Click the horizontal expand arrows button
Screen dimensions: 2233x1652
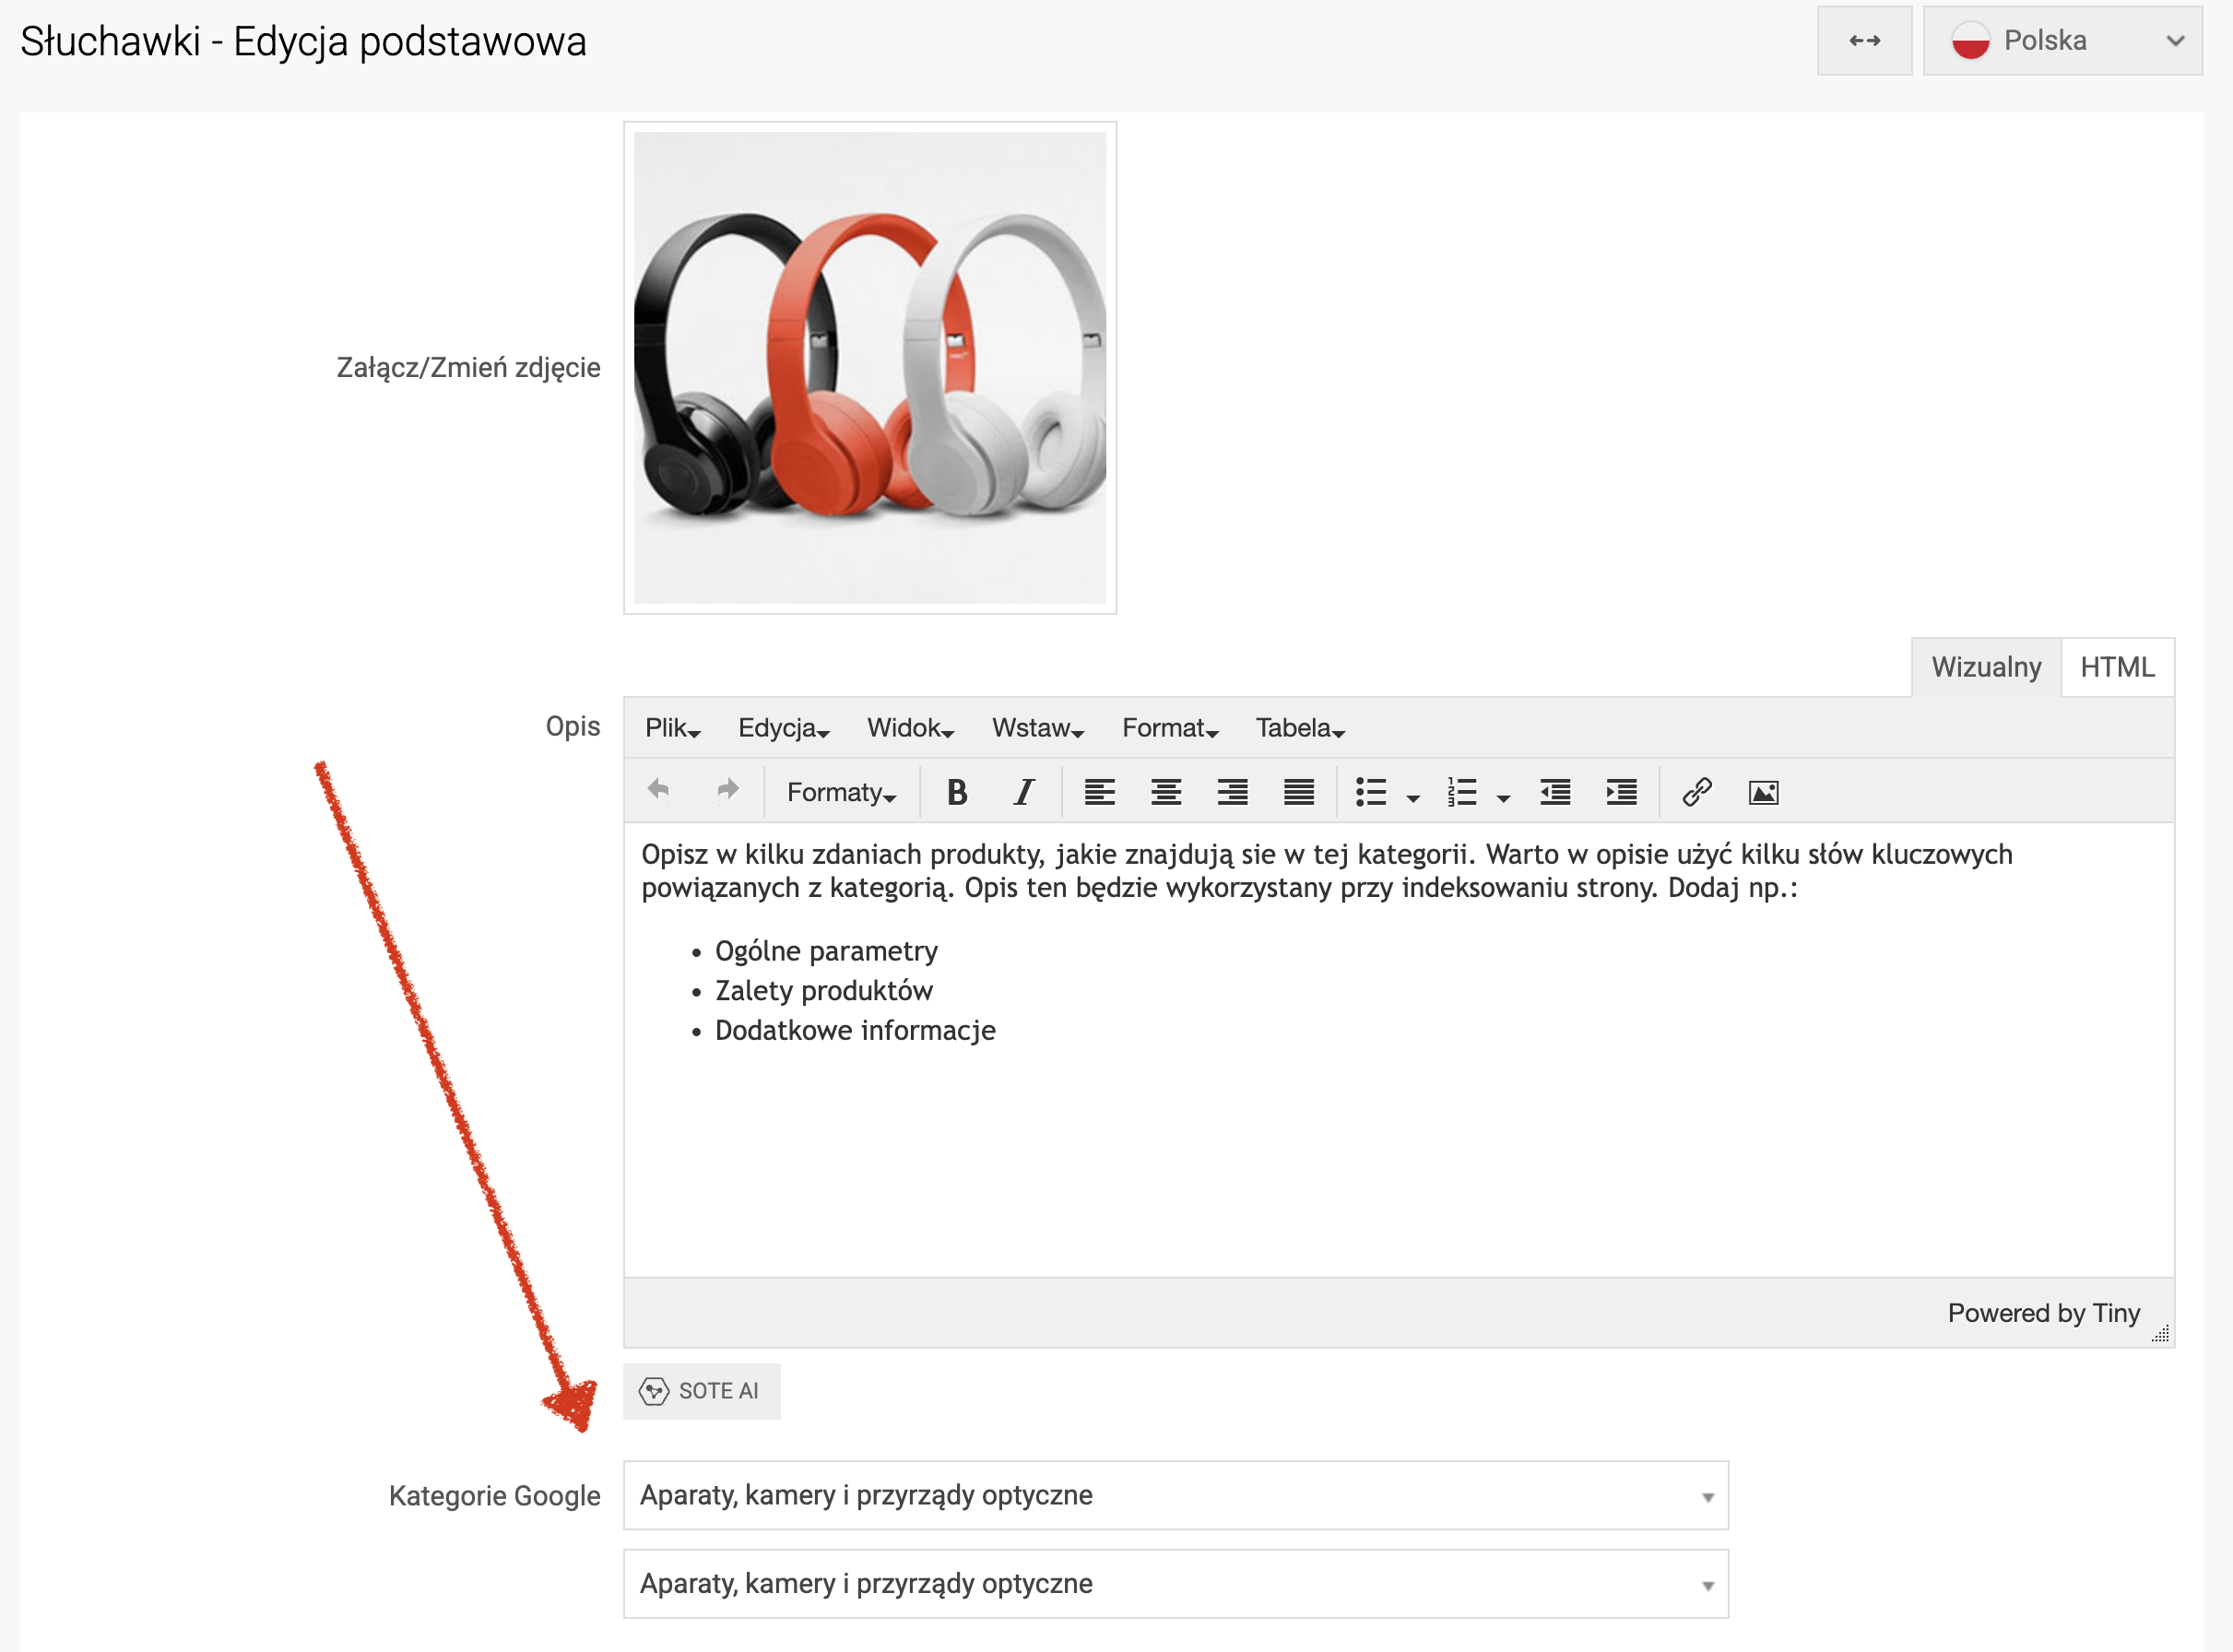1864,41
